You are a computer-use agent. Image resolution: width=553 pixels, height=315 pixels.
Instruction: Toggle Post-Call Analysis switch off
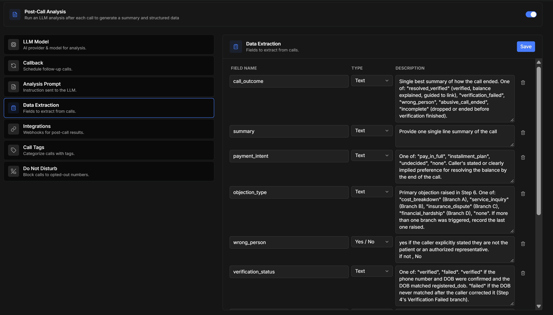click(531, 14)
